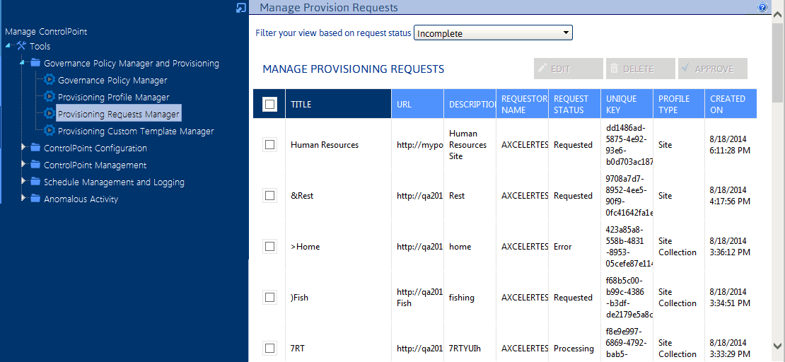Expand Schedule Management and Logging node
The width and height of the screenshot is (785, 362).
[x=23, y=182]
